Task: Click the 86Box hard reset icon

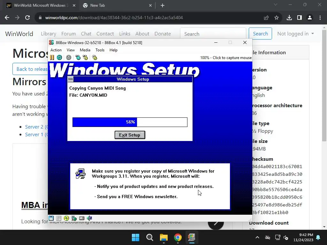Action: pos(59,57)
